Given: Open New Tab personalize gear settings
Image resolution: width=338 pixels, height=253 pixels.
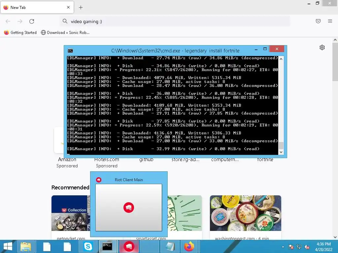Looking at the screenshot, I should pyautogui.click(x=322, y=47).
